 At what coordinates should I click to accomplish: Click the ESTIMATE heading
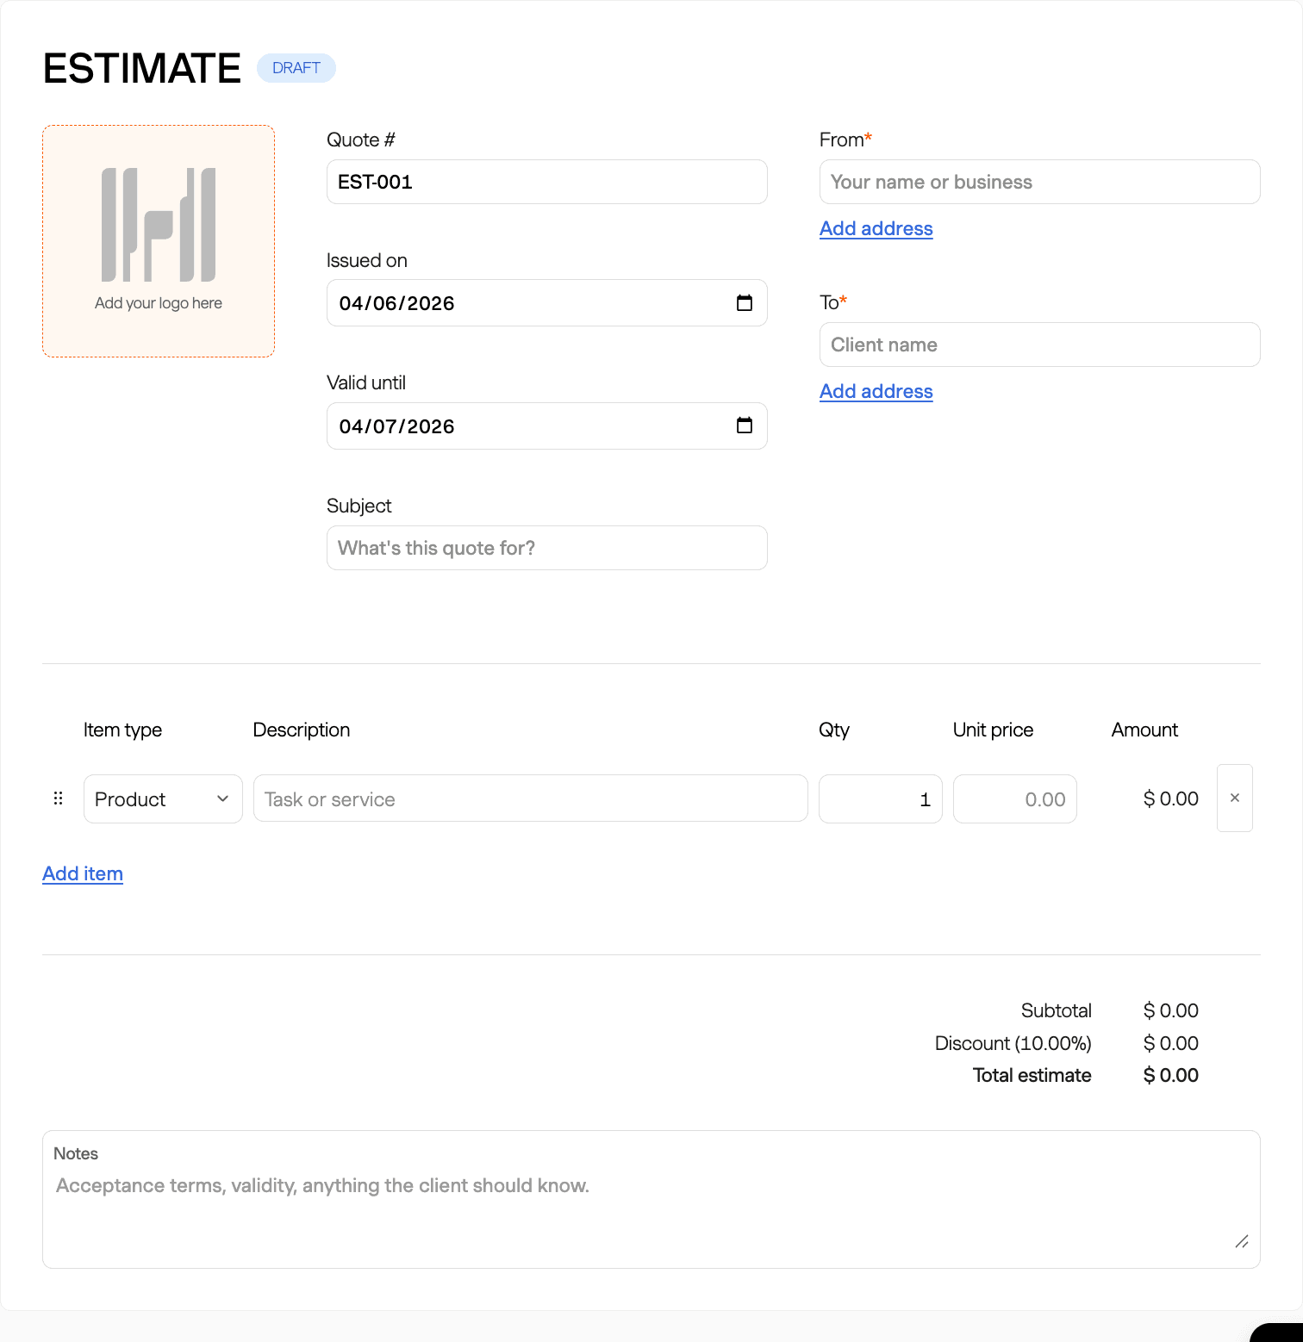[142, 68]
